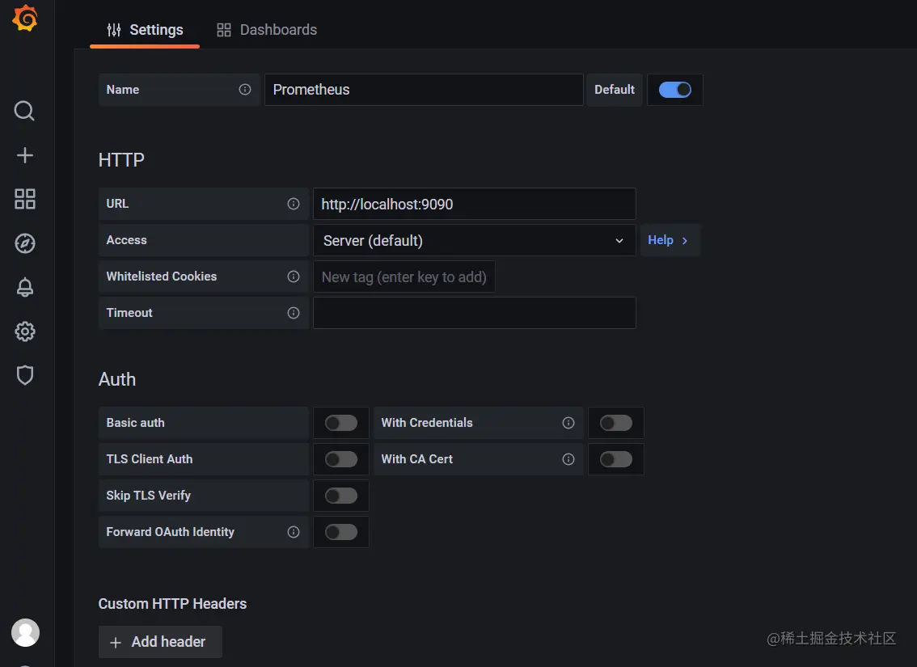Viewport: 917px width, 667px height.
Task: Click the URL field info icon
Action: click(294, 204)
